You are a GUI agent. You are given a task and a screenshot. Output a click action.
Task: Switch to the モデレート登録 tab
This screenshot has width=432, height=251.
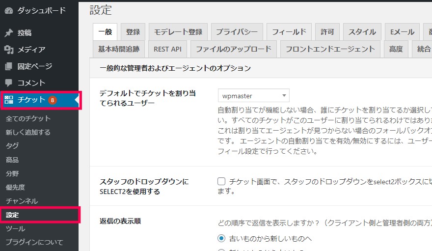coord(178,32)
